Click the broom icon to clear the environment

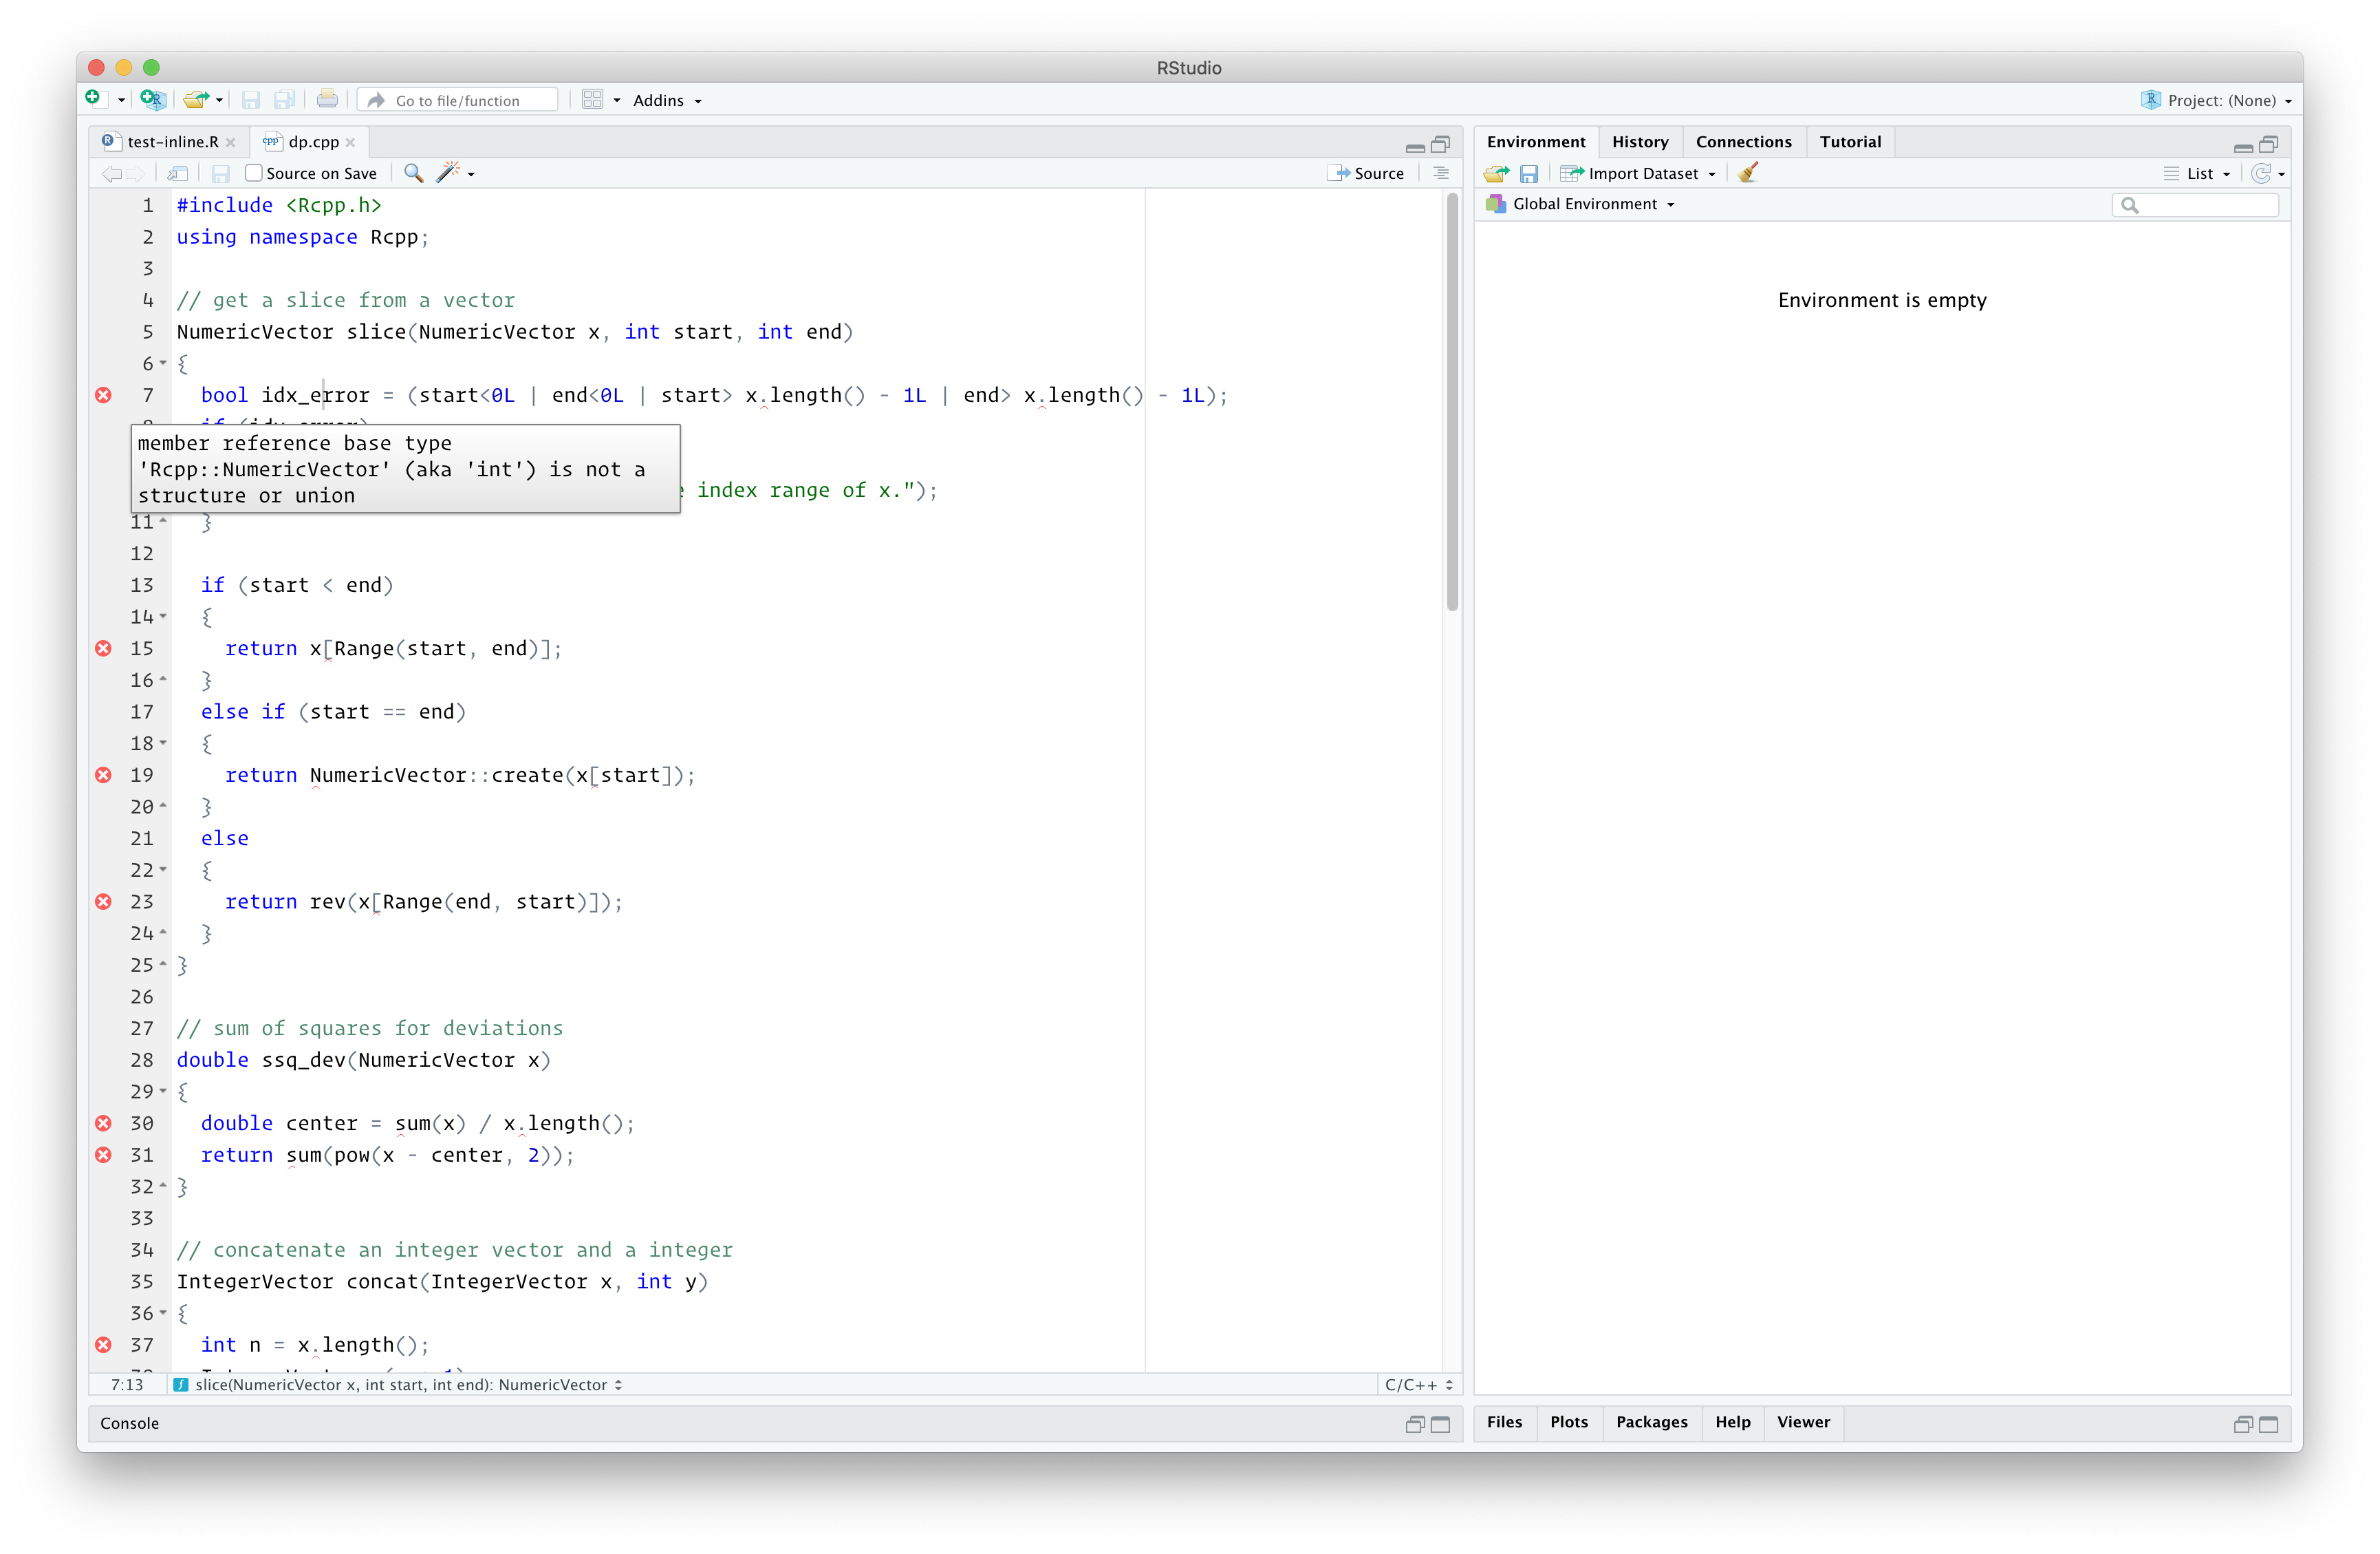(x=1747, y=173)
